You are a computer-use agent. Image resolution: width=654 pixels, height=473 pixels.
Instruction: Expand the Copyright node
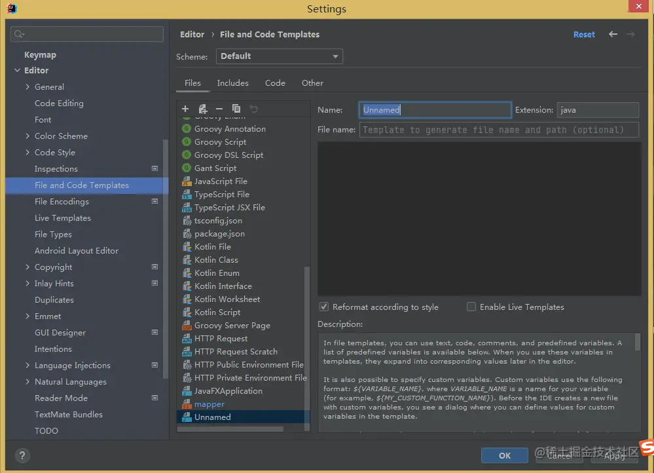coord(27,267)
